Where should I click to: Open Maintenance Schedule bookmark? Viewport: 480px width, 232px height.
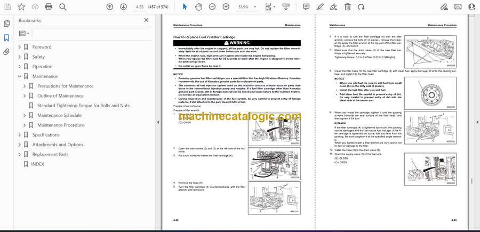[59, 115]
